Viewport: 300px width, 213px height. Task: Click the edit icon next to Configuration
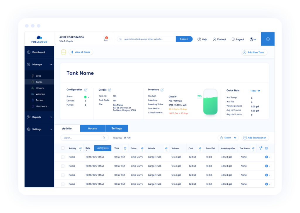[86, 90]
